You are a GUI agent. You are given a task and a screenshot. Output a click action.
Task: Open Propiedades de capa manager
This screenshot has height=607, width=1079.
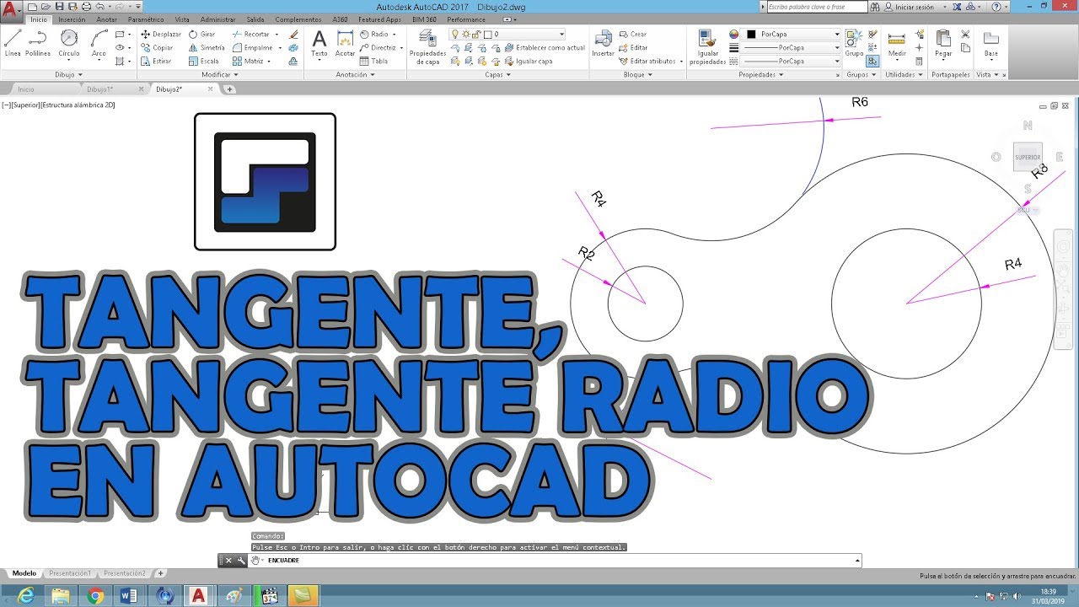click(x=427, y=47)
